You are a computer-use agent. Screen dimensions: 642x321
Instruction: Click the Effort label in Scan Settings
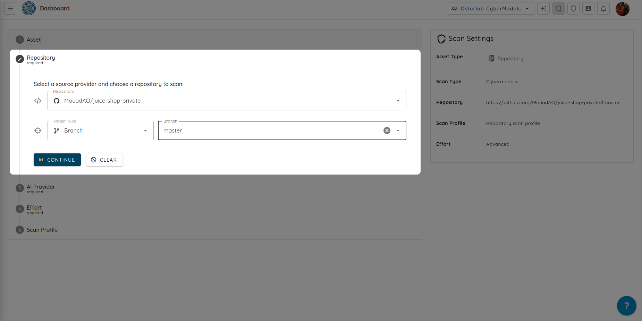tap(443, 144)
